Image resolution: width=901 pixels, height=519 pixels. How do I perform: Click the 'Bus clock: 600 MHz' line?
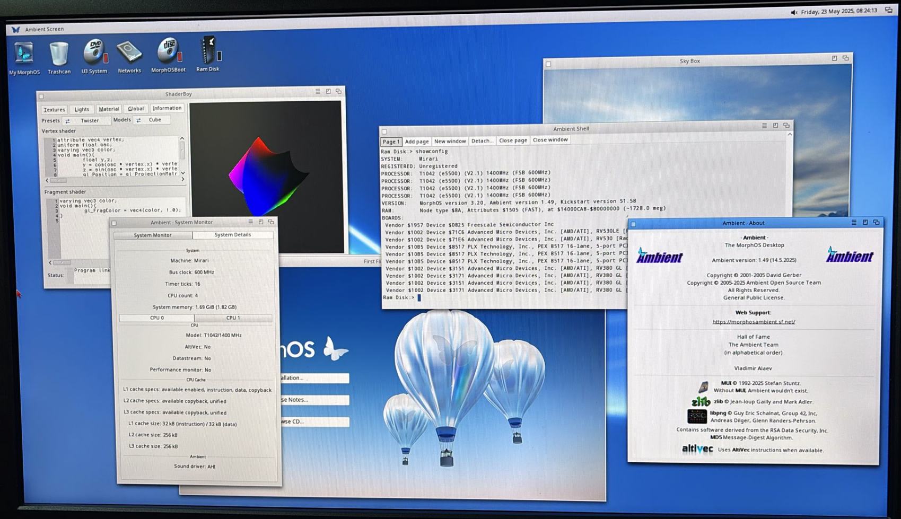191,272
